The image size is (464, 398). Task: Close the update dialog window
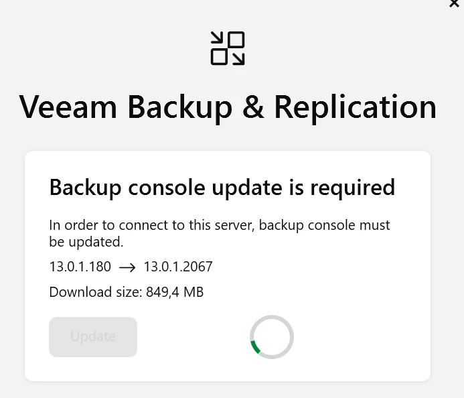(x=454, y=3)
